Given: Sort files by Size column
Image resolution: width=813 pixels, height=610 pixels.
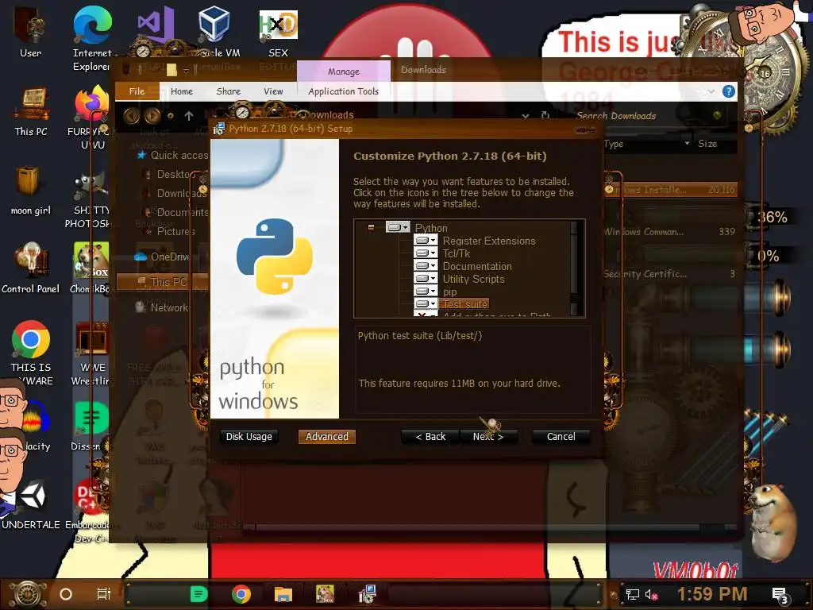Looking at the screenshot, I should (707, 144).
